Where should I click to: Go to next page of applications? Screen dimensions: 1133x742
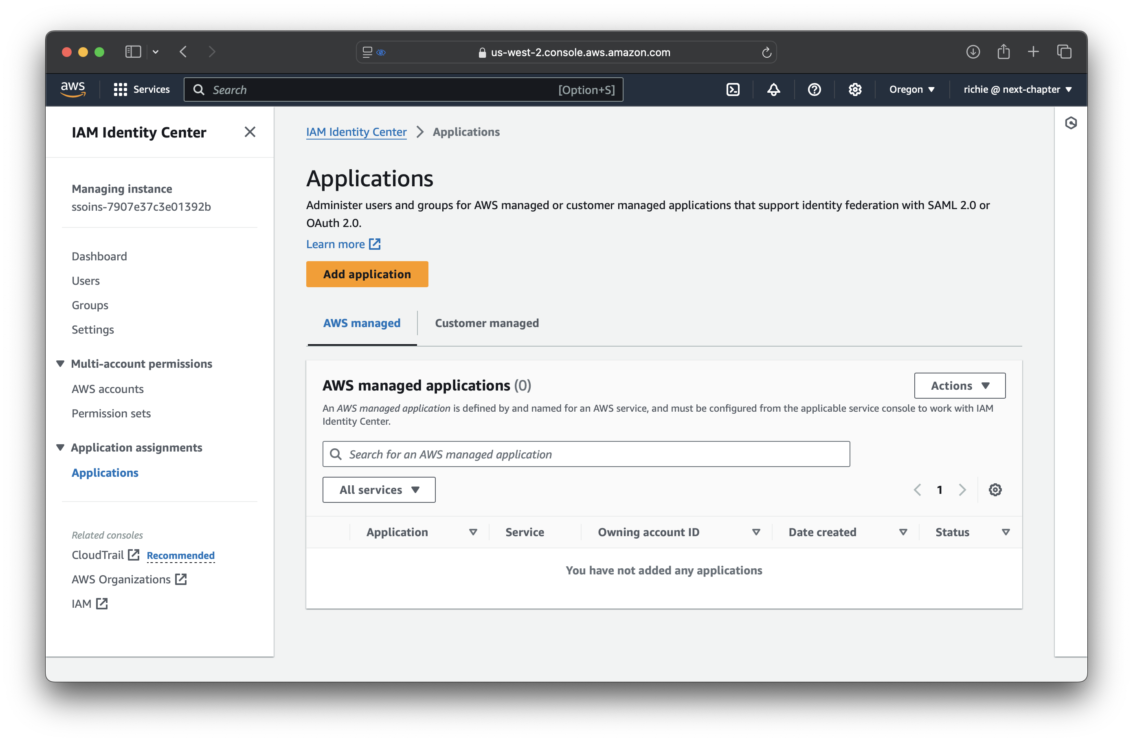click(962, 489)
